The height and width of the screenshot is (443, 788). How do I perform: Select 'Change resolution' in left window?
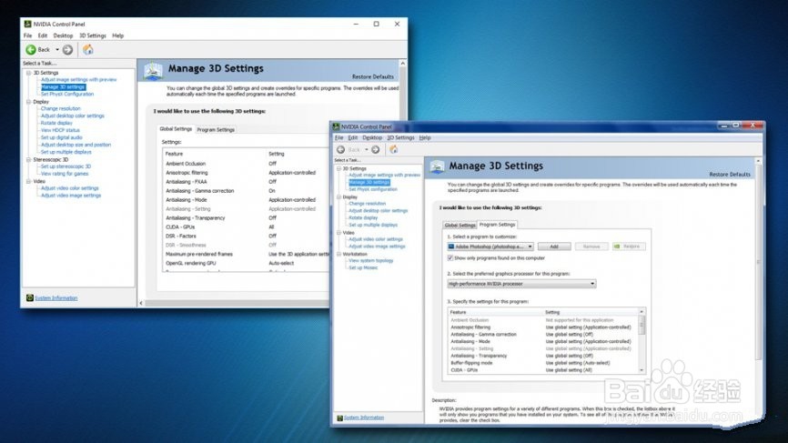point(60,108)
